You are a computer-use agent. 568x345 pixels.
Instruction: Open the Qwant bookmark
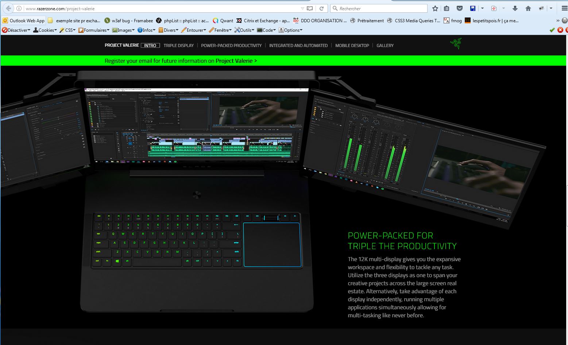click(223, 21)
